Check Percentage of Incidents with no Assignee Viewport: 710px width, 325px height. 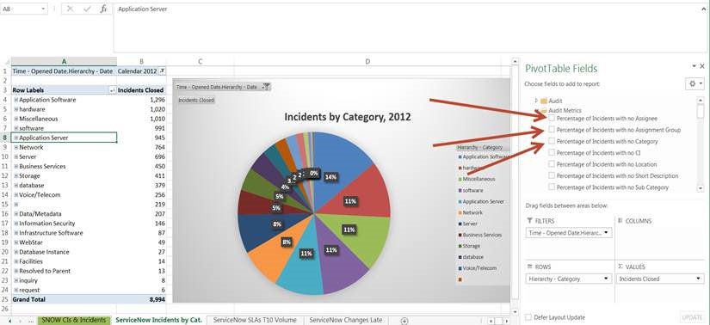tap(552, 118)
